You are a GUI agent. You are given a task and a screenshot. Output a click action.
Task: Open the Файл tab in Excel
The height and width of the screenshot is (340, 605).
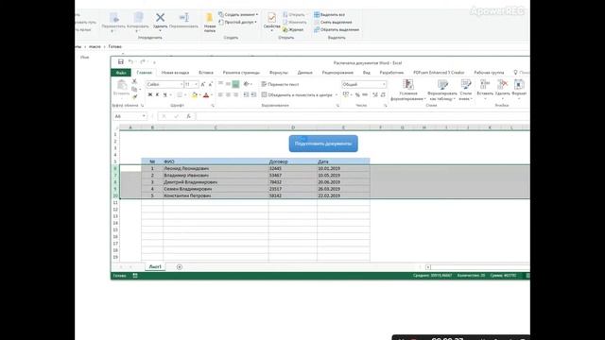click(x=121, y=73)
